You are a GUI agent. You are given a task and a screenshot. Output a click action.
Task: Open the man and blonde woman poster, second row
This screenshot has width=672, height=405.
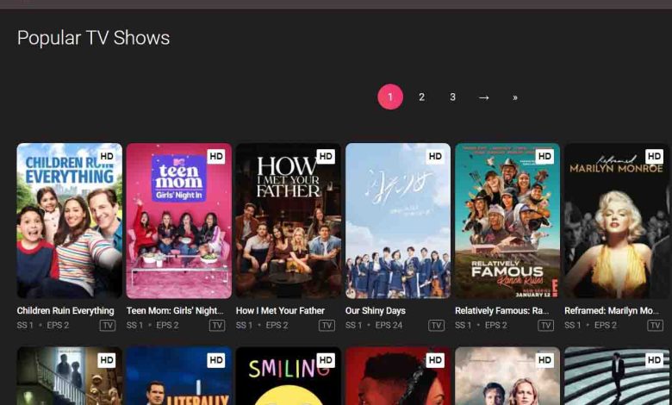click(x=507, y=376)
